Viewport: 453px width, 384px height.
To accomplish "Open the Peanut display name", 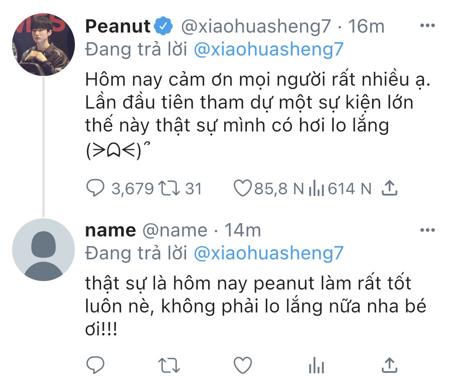I will pos(117,27).
